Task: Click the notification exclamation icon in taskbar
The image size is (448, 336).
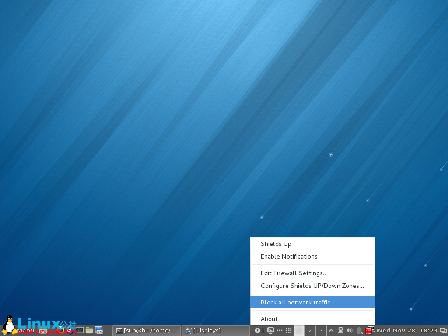Action: [257, 331]
